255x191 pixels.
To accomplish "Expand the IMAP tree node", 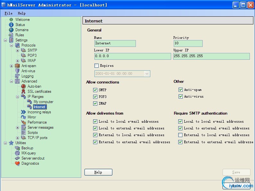I will [17, 61].
